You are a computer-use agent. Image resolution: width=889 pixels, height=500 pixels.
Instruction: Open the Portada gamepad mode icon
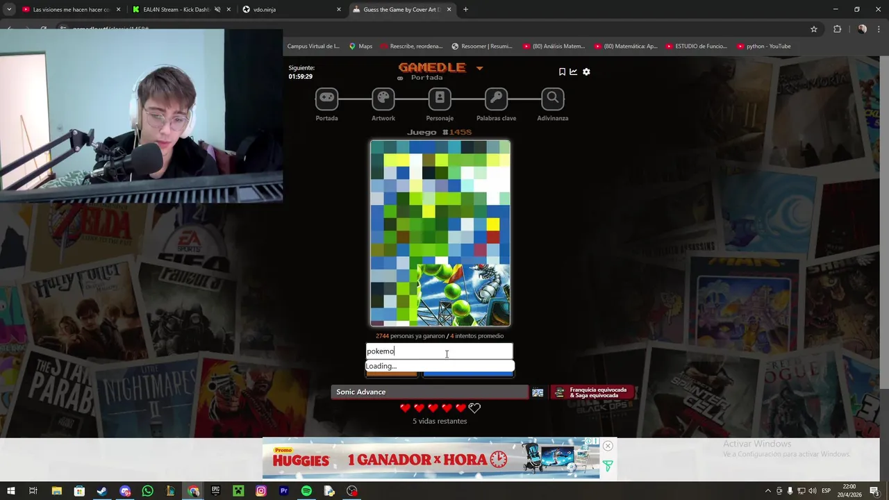coord(326,99)
